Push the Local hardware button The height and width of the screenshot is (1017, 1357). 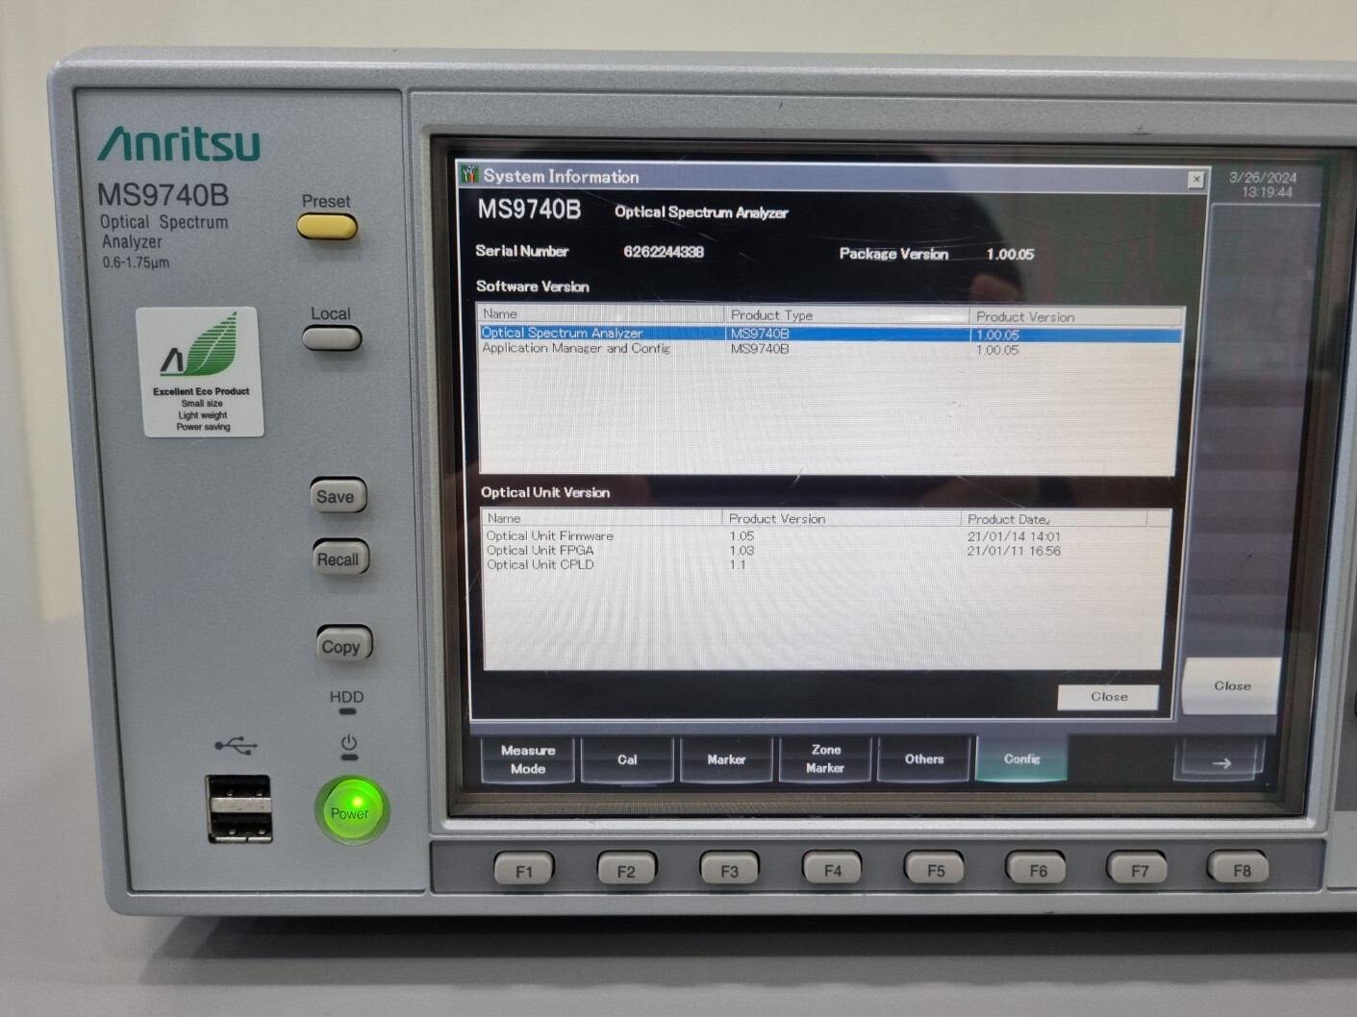click(332, 338)
